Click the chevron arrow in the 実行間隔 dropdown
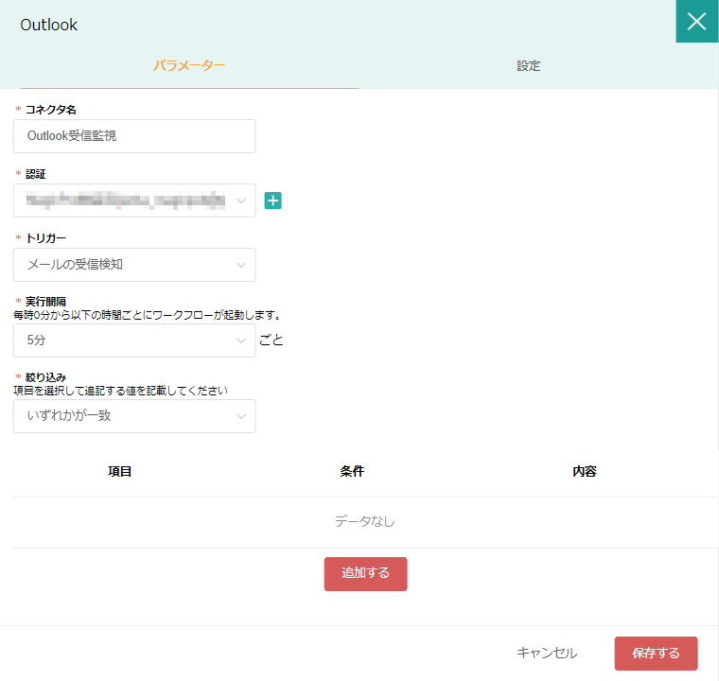Image resolution: width=719 pixels, height=681 pixels. [241, 340]
